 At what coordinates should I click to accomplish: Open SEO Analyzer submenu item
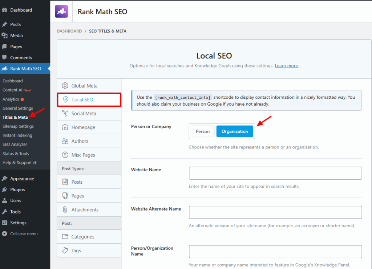(15, 144)
